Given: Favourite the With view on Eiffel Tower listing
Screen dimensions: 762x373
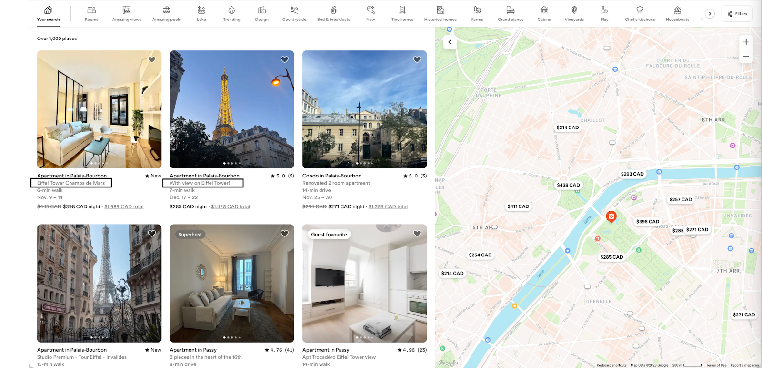Looking at the screenshot, I should coord(284,59).
